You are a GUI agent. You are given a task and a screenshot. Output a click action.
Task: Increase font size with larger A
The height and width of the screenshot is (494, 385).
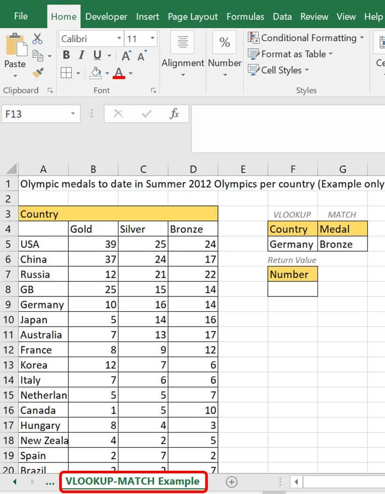pyautogui.click(x=126, y=55)
